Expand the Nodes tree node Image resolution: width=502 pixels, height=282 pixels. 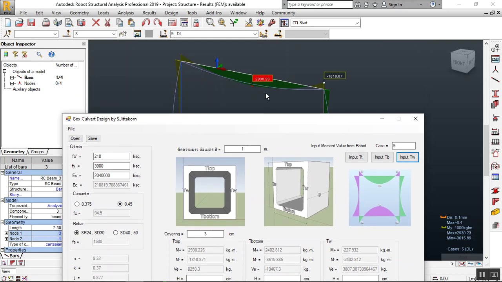click(x=12, y=83)
